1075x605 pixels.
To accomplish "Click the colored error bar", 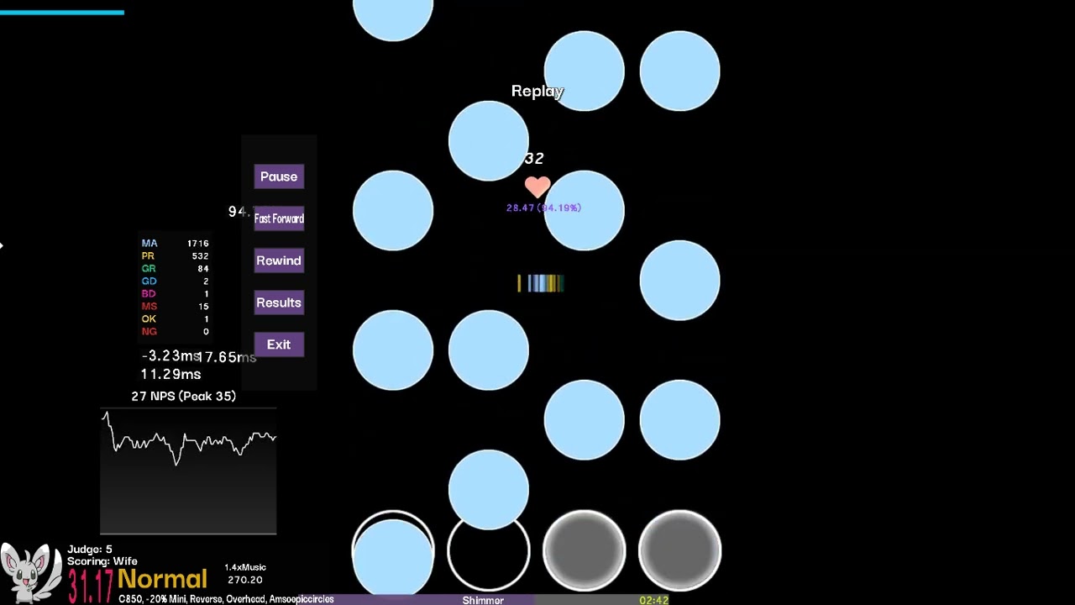I will click(x=541, y=284).
